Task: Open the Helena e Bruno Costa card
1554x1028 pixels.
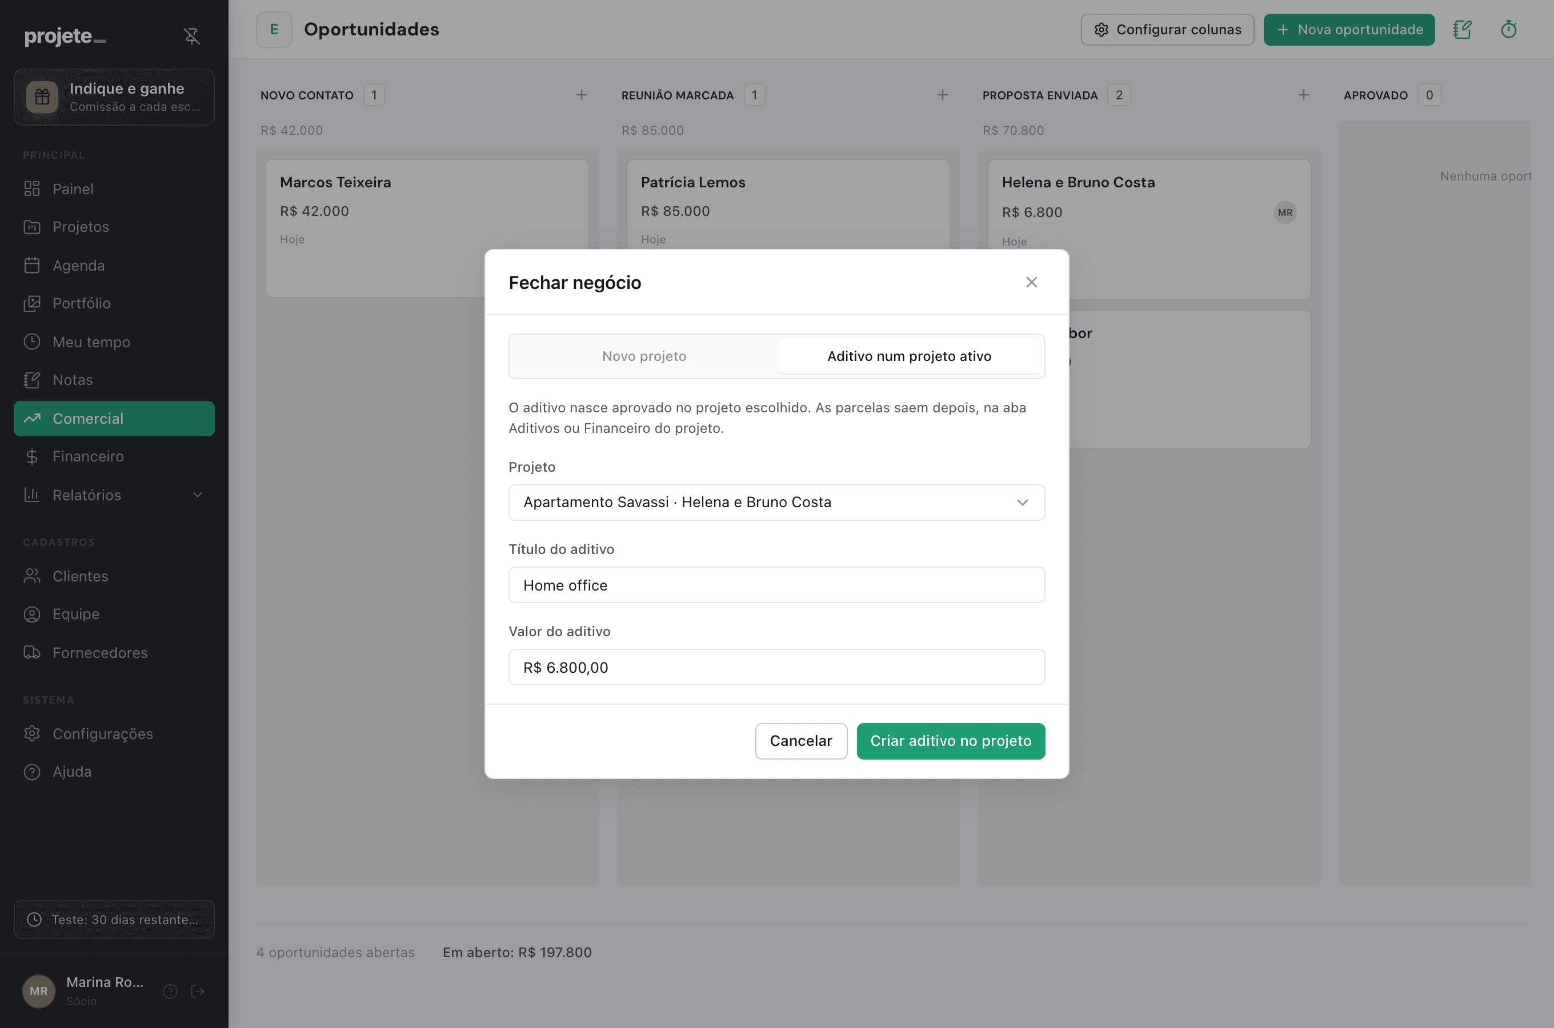Action: tap(1150, 230)
